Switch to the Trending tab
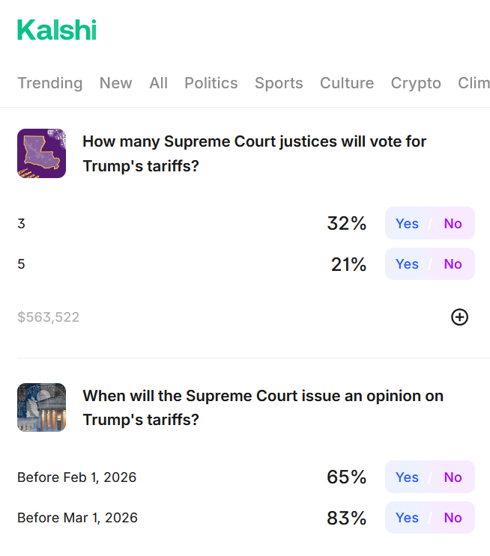Viewport: 490px width, 556px height. coord(50,83)
